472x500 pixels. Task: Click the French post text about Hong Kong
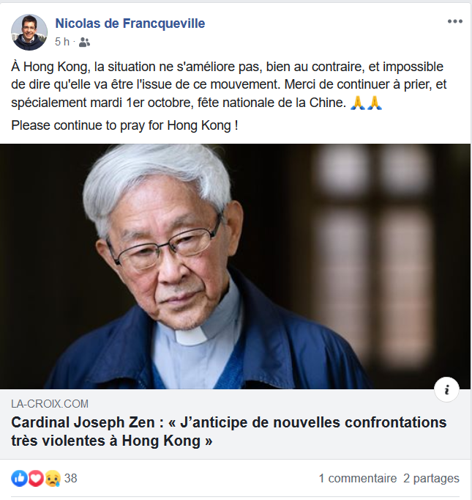pyautogui.click(x=229, y=85)
